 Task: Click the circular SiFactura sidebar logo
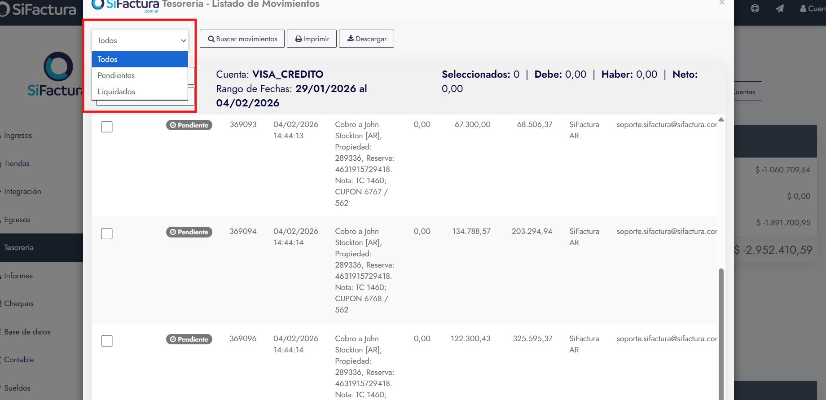click(x=58, y=67)
